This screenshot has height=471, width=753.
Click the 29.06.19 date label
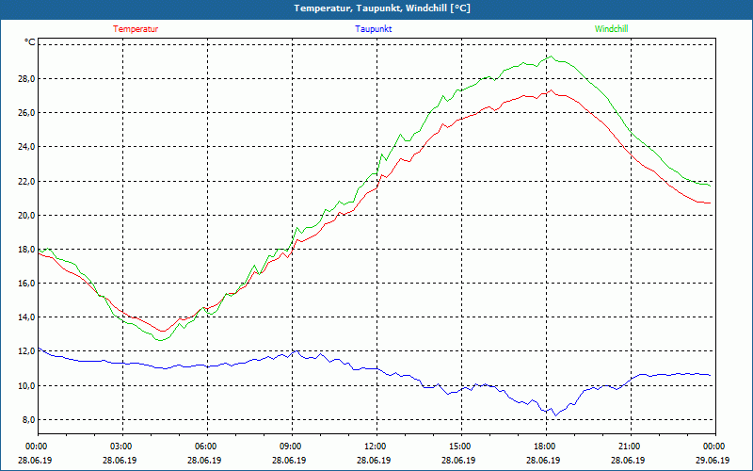[713, 460]
